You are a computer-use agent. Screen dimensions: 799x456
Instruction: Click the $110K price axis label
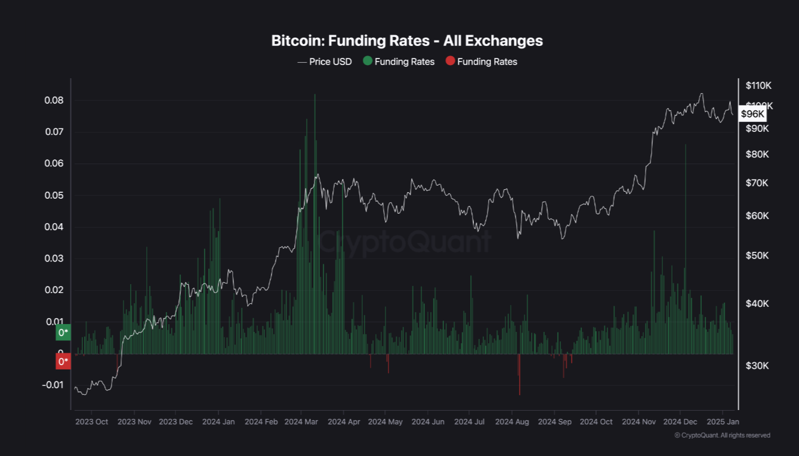click(x=759, y=85)
